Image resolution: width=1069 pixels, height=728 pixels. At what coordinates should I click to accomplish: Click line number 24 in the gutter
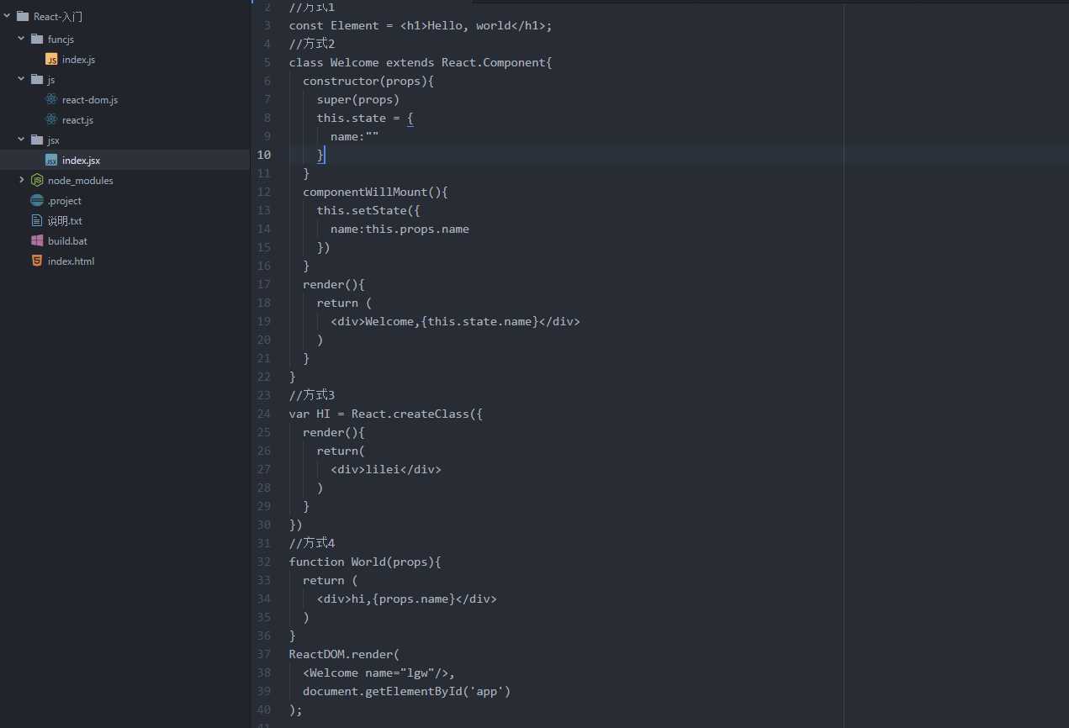[263, 414]
